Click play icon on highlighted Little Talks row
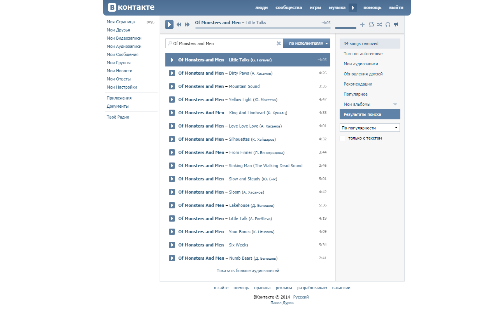The height and width of the screenshot is (311, 498). pos(172,60)
